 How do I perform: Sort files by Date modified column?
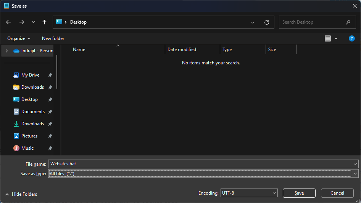pyautogui.click(x=182, y=50)
